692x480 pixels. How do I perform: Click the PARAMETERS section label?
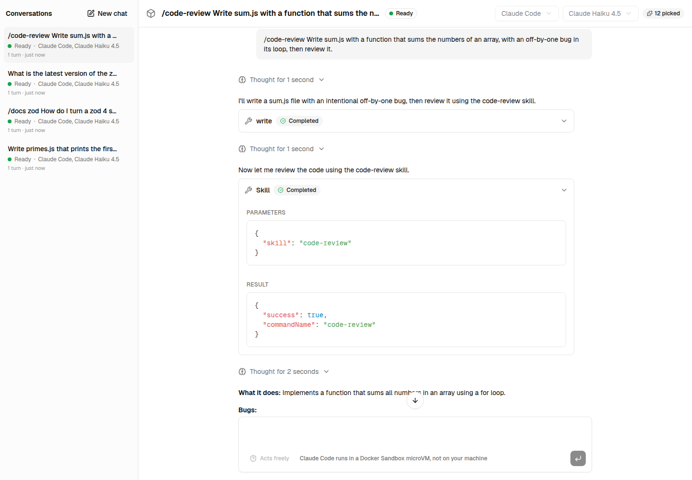[266, 213]
